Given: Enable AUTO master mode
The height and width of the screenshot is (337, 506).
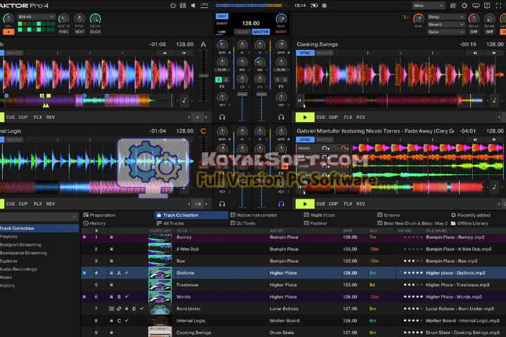Looking at the screenshot, I should (242, 32).
